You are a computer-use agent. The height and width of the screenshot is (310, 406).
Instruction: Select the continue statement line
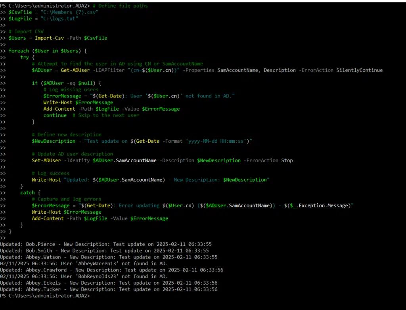coord(55,115)
